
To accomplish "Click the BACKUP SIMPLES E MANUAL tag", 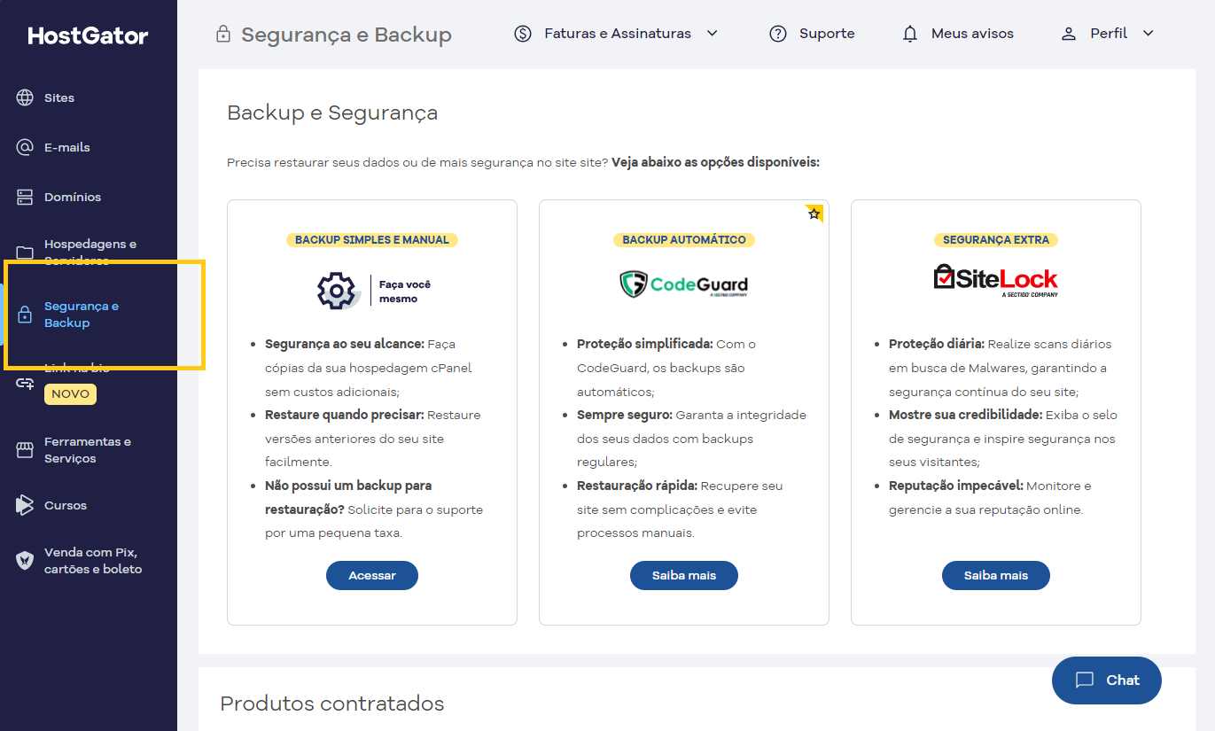I will click(x=372, y=240).
